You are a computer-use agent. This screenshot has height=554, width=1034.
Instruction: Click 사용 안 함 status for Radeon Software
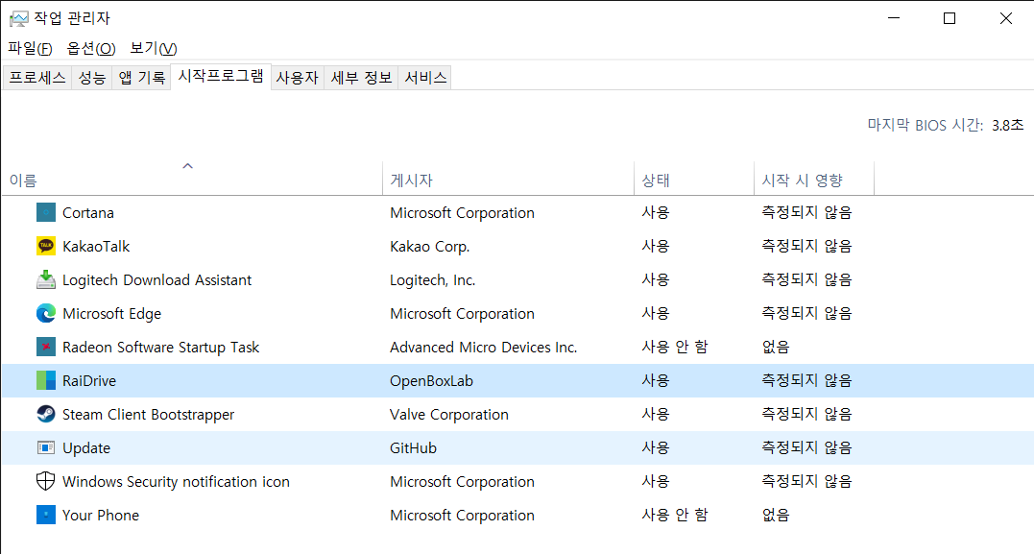coord(675,347)
